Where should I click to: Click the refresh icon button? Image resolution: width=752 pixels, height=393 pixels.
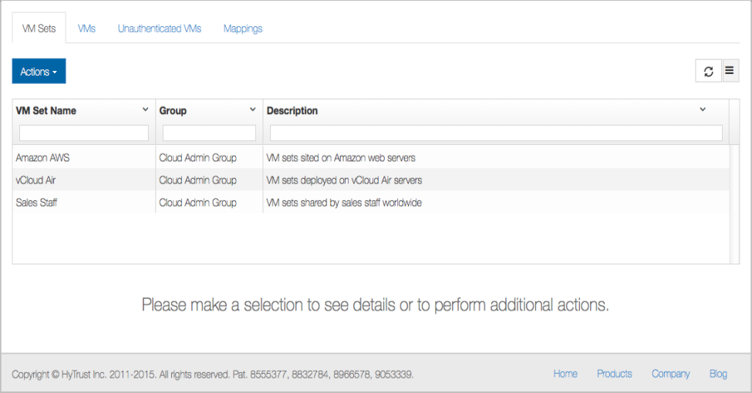point(708,71)
